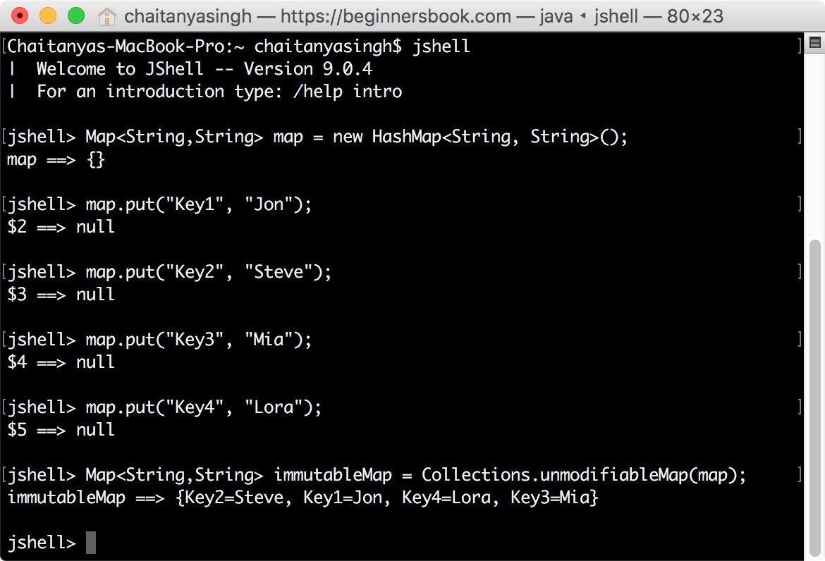Click the 80×23 size label in title
This screenshot has height=561, width=825.
pos(695,16)
